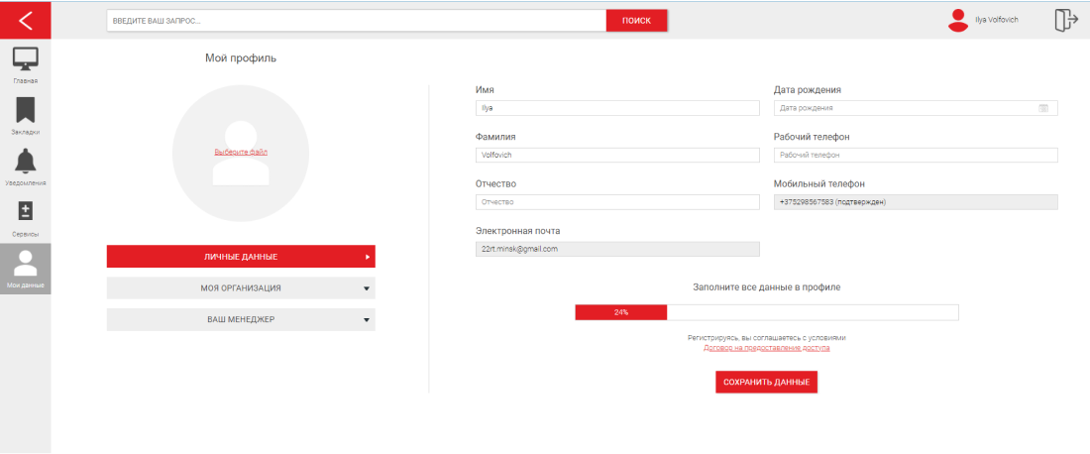The height and width of the screenshot is (454, 1090).
Task: Click the Рабочий телефон input field
Action: 915,156
